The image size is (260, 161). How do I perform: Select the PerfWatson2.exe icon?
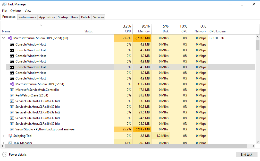(x=12, y=95)
